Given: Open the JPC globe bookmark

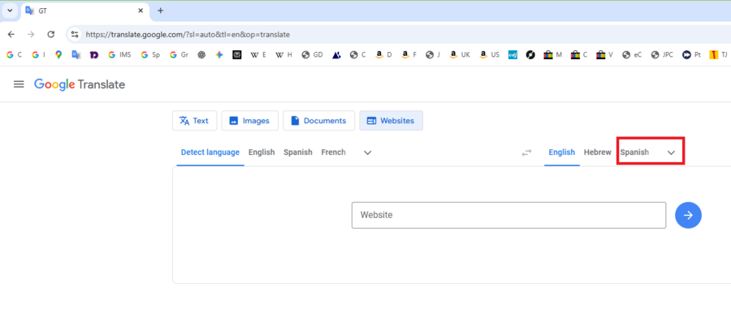Looking at the screenshot, I should tap(663, 55).
